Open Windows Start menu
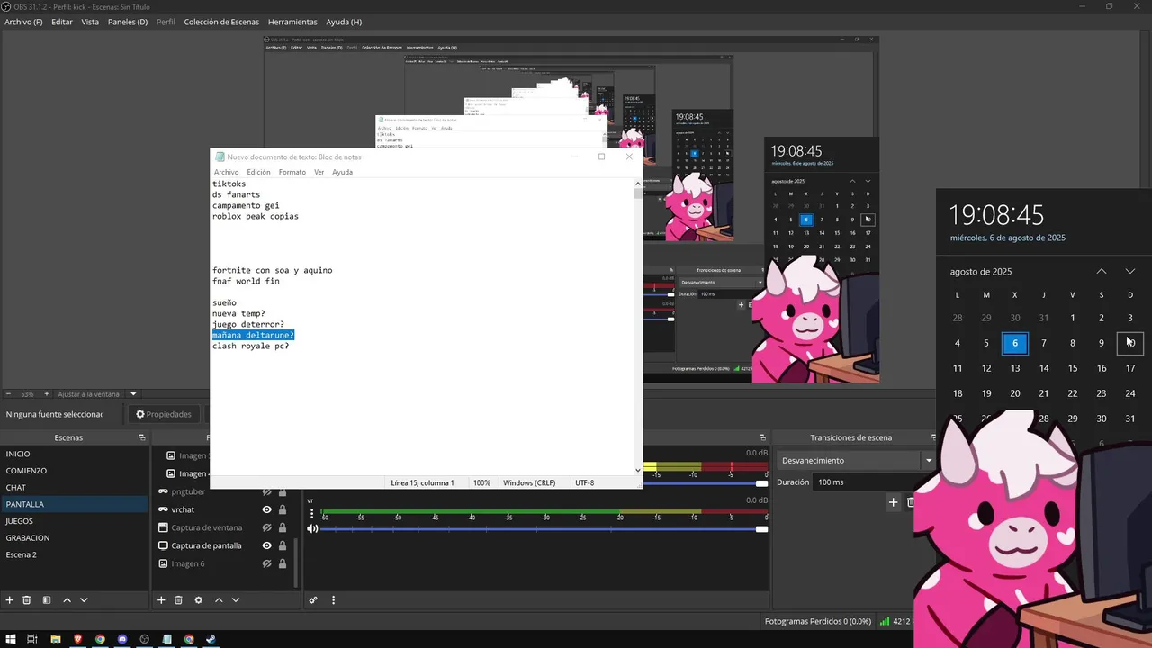Viewport: 1152px width, 648px height. pyautogui.click(x=11, y=639)
